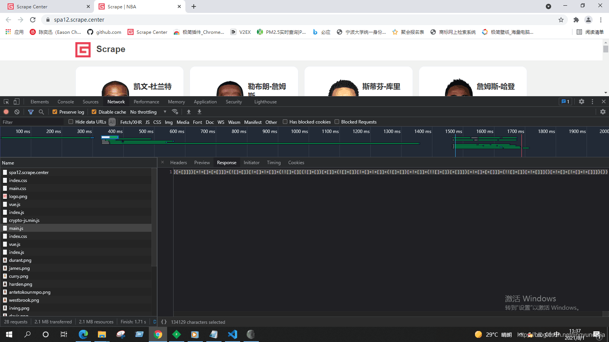Image resolution: width=609 pixels, height=342 pixels.
Task: Open Visual Studio Code from taskbar
Action: point(233,334)
